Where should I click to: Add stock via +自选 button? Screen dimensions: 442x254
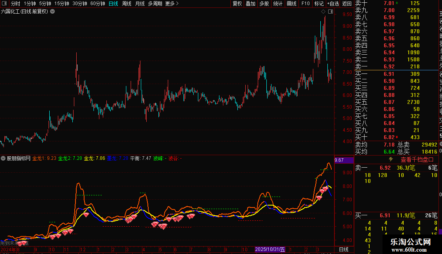click(333, 4)
